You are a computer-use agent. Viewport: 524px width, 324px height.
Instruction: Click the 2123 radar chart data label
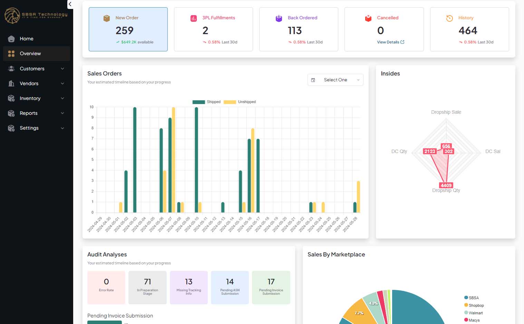[430, 151]
